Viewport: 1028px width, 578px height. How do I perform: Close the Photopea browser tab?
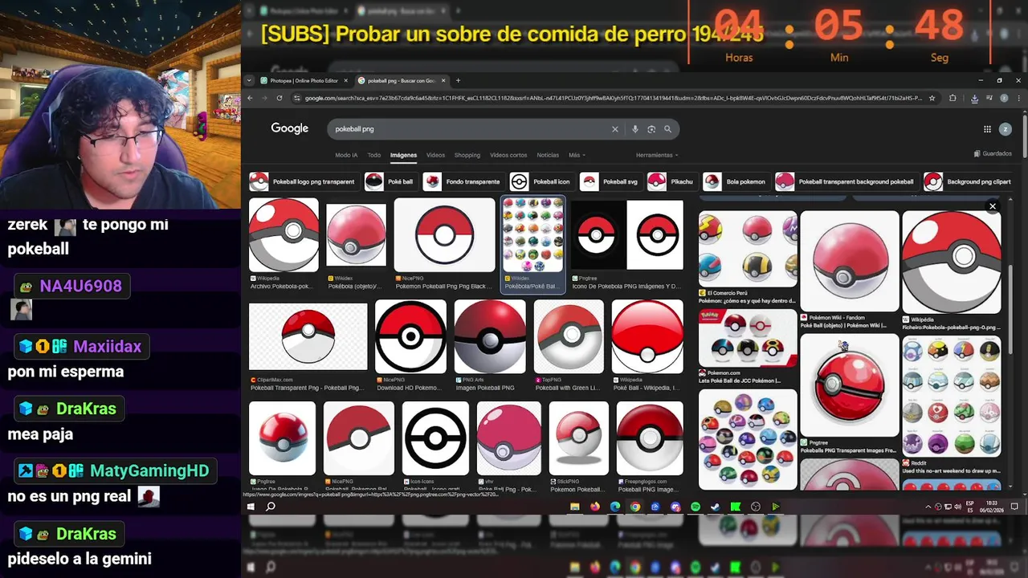click(x=346, y=80)
